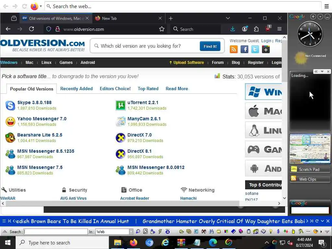The width and height of the screenshot is (332, 249).
Task: Click the Twitter icon in the site header
Action: pyautogui.click(x=255, y=50)
